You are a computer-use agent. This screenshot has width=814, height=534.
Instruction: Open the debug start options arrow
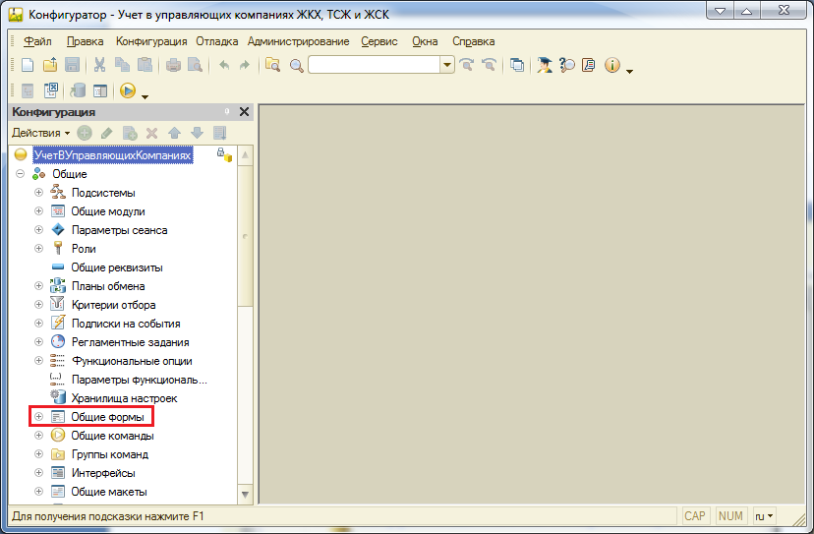pos(145,96)
